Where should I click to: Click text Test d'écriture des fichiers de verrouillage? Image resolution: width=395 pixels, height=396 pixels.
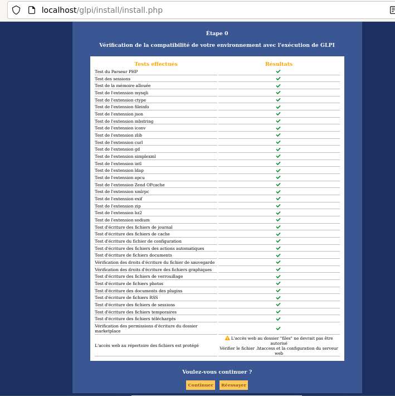[139, 276]
